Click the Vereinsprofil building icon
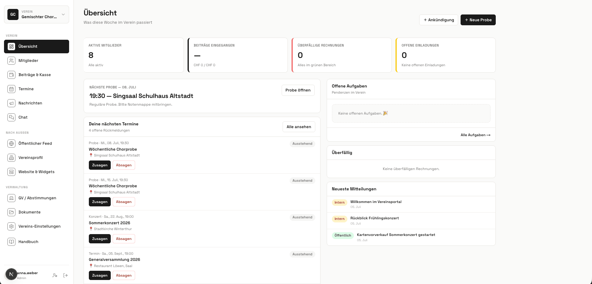This screenshot has width=592, height=284. 11,158
